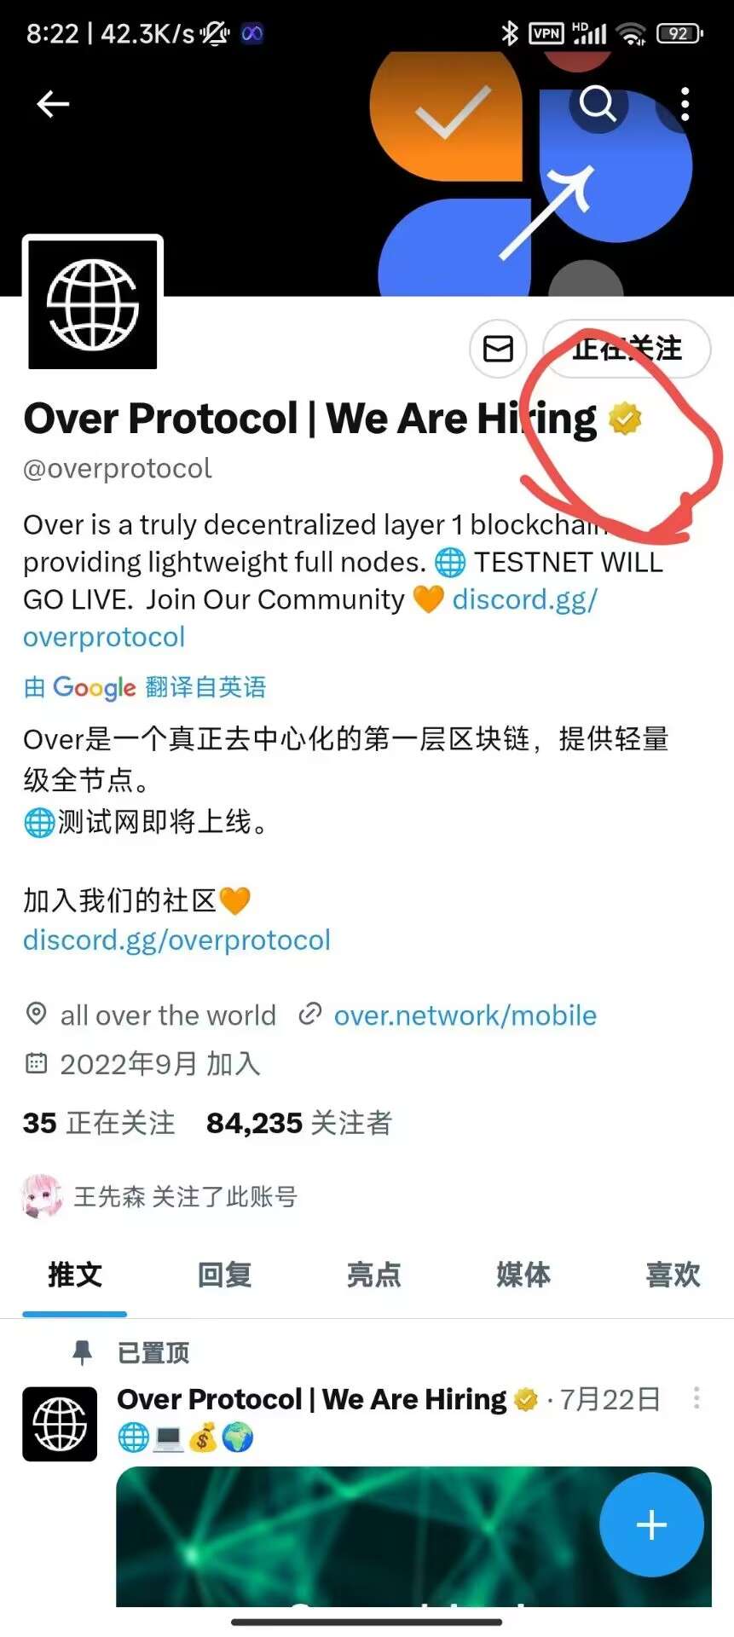Tap the Google 翻译自英语 translation label

(x=145, y=687)
